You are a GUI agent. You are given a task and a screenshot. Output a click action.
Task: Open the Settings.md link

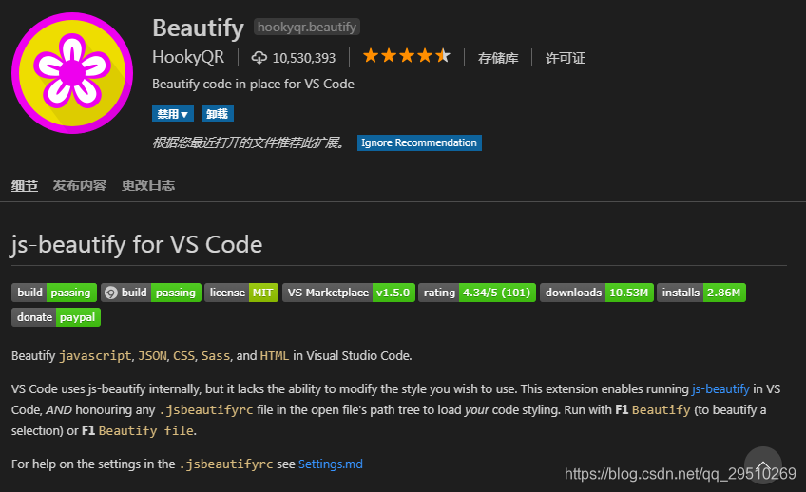point(331,464)
